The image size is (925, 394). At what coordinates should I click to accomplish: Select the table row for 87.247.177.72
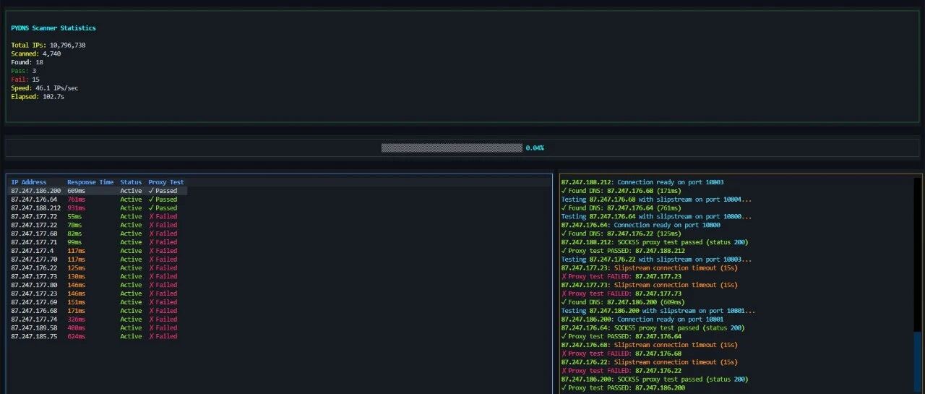click(x=98, y=217)
